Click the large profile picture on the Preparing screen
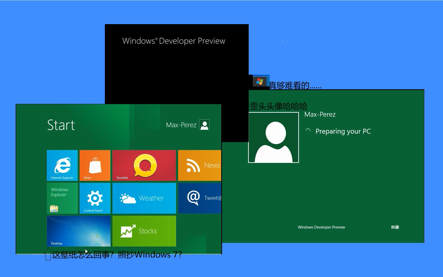 tap(274, 137)
